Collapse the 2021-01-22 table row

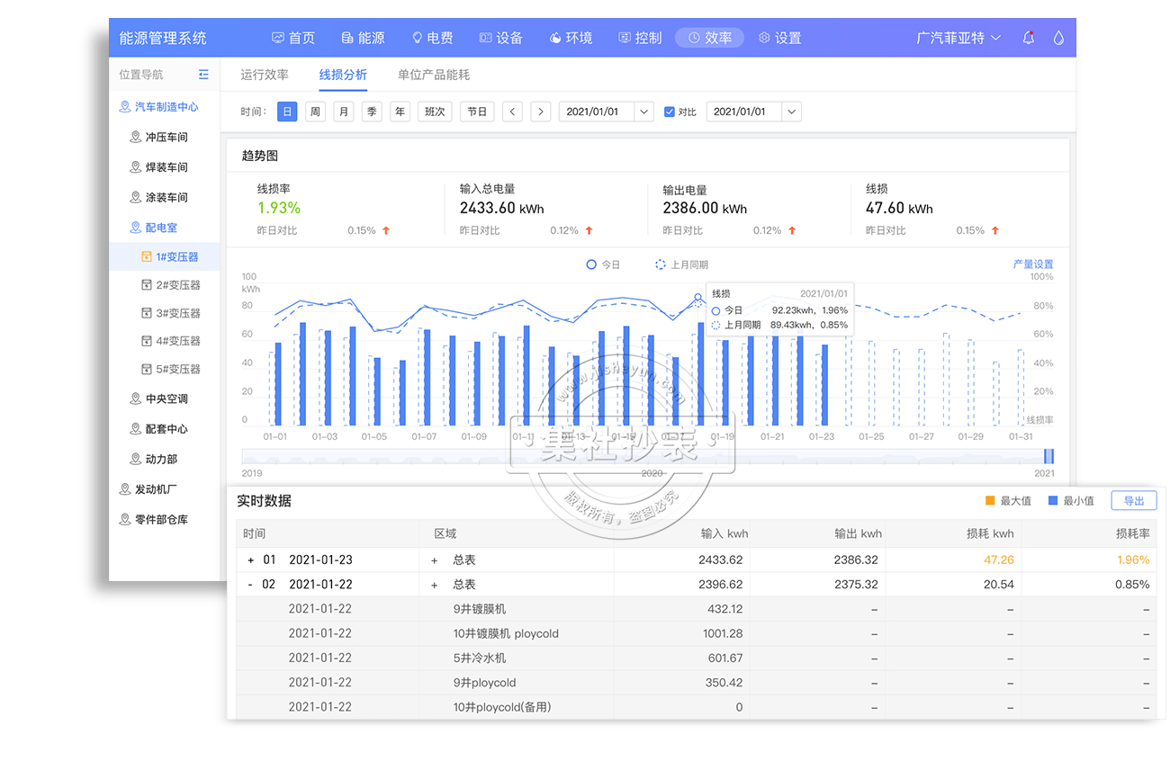[x=251, y=585]
